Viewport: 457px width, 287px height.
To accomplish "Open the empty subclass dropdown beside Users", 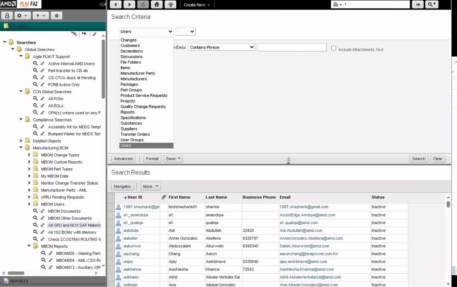I will tap(185, 32).
